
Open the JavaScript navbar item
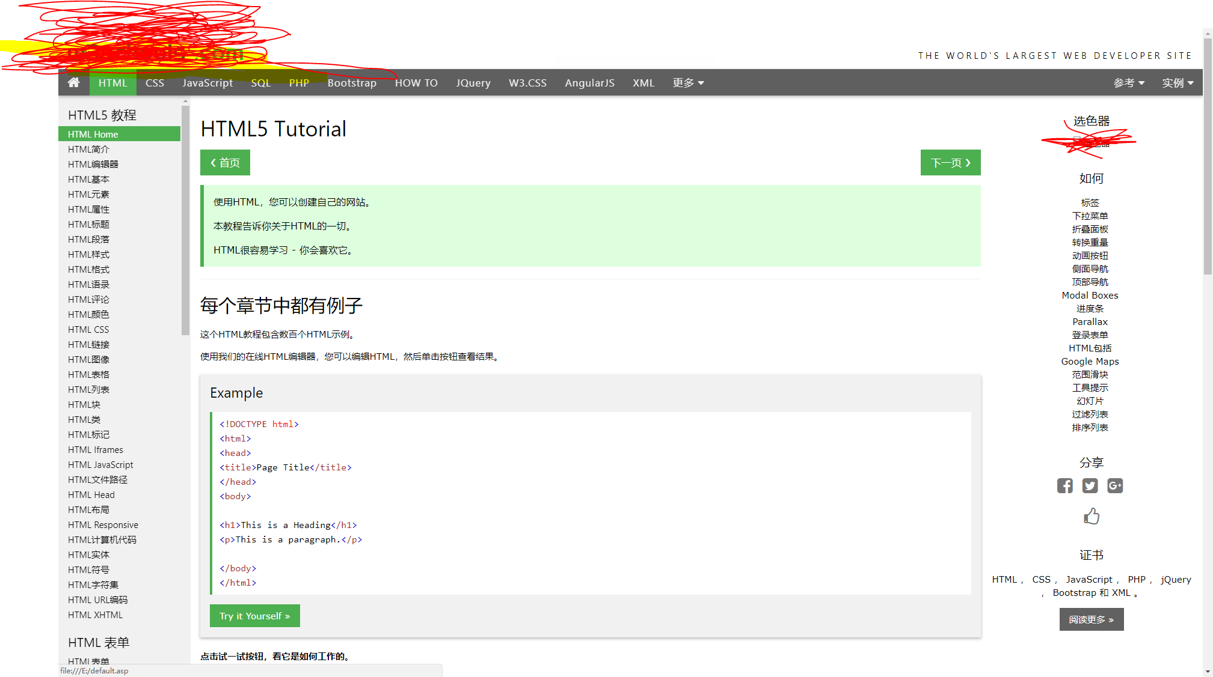tap(207, 83)
